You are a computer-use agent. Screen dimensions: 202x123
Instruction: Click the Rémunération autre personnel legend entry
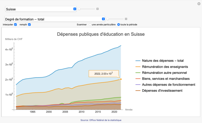(x=161, y=73)
